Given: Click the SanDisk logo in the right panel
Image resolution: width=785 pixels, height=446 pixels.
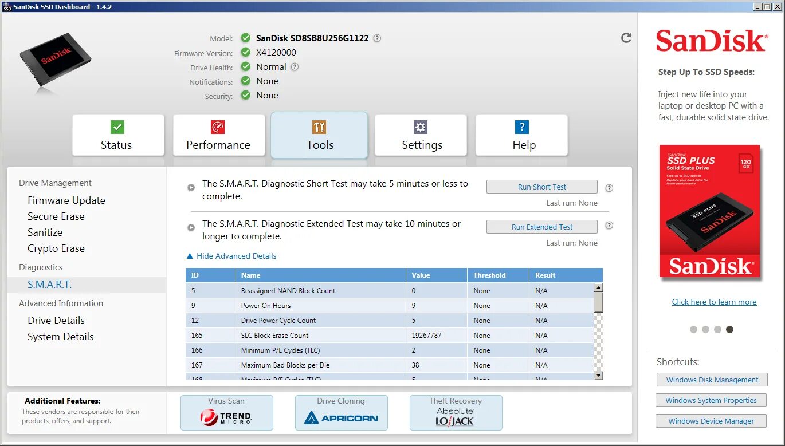Looking at the screenshot, I should coord(711,41).
